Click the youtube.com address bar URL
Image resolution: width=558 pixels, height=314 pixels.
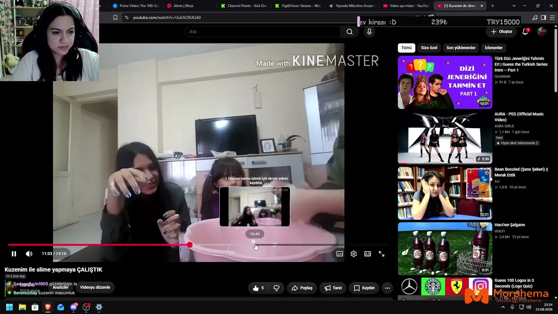(167, 17)
